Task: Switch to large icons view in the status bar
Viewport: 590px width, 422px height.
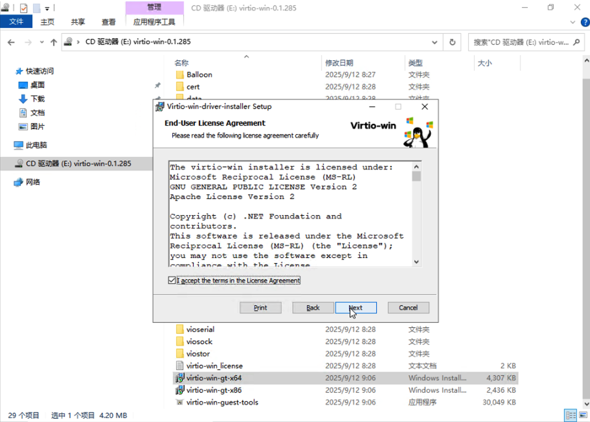Action: coord(583,415)
